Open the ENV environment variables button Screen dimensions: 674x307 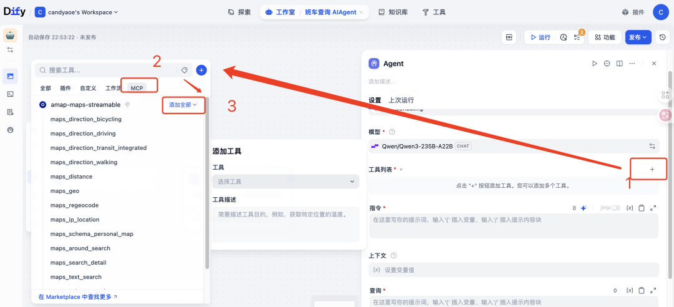[509, 37]
